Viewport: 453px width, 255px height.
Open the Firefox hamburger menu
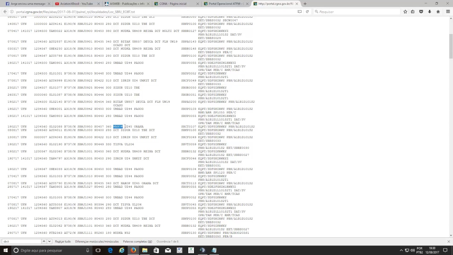pos(448,12)
